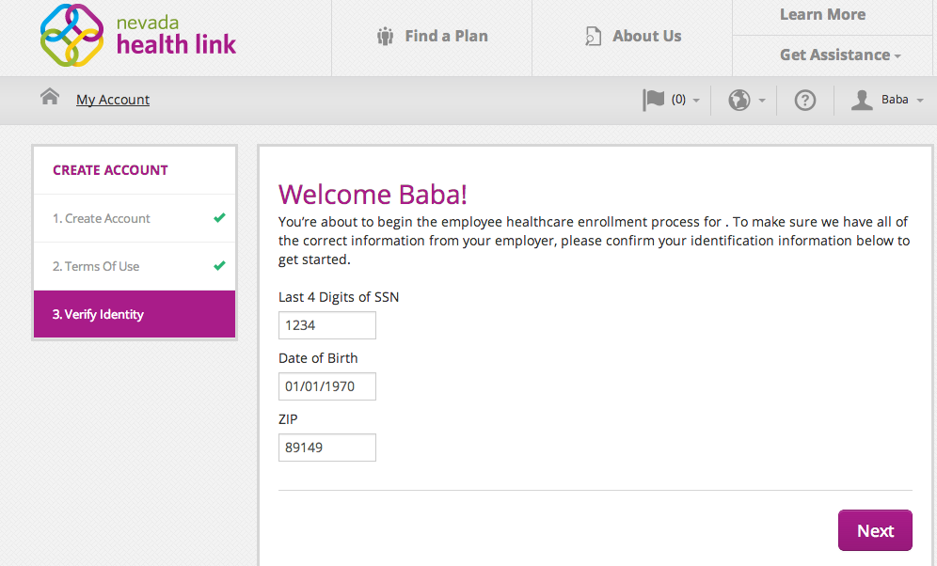937x566 pixels.
Task: Follow the My Account link
Action: pyautogui.click(x=113, y=100)
